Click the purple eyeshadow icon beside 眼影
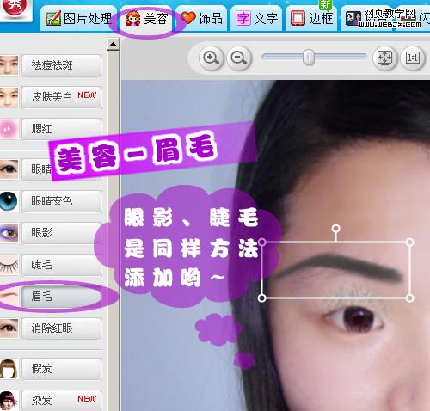The image size is (430, 411). coord(9,233)
